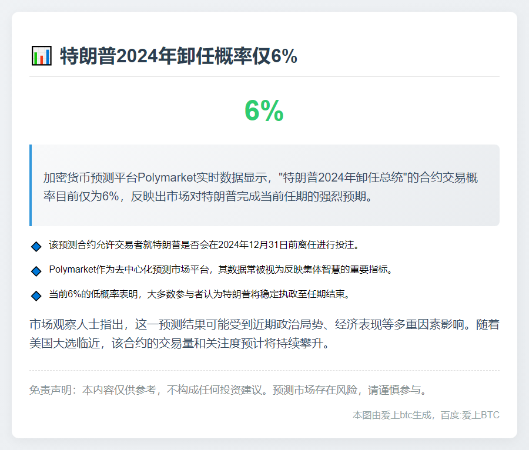Viewport: 529px width, 450px height.
Task: Click the large green 6% figure
Action: pos(264,112)
